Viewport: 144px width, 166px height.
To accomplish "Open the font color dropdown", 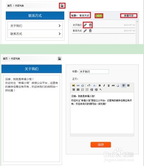I will (95, 86).
